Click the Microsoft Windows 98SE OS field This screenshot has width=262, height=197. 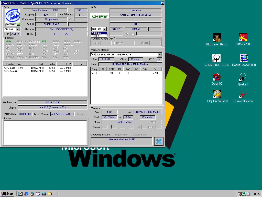[122, 141]
